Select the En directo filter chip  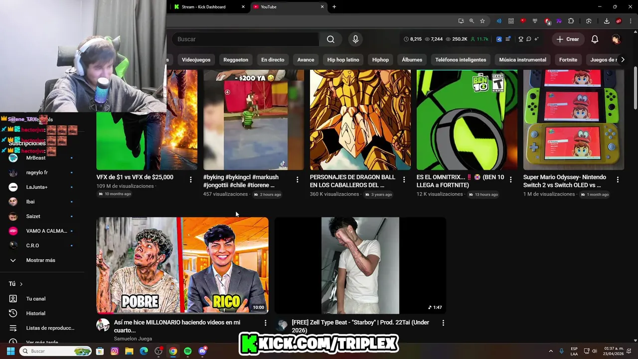[x=273, y=59]
